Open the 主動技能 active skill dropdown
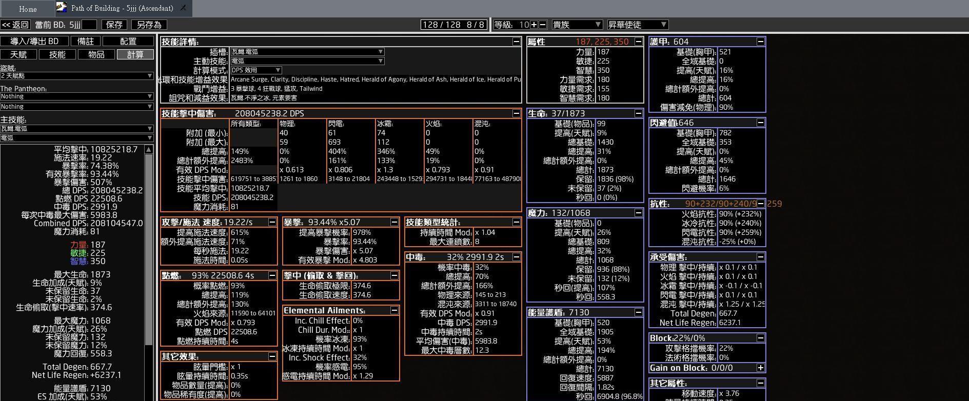969x401 pixels. click(x=307, y=61)
